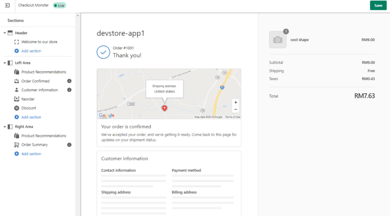Collapse the Right Area section group
This screenshot has width=390, height=216.
coord(4,127)
